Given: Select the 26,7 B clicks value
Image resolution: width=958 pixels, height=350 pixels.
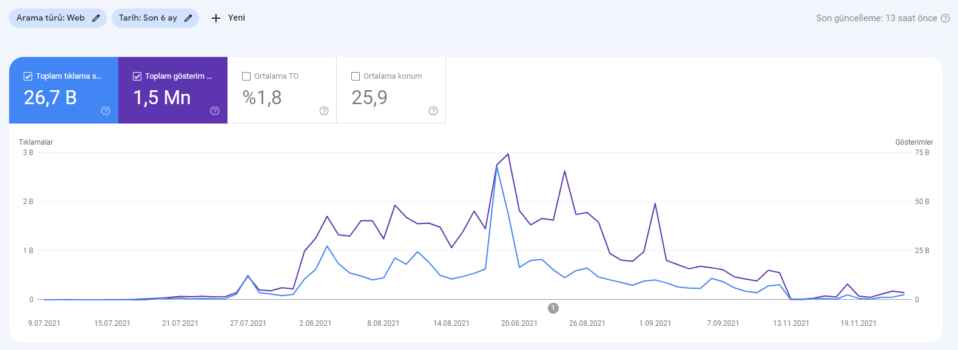Looking at the screenshot, I should pos(50,97).
